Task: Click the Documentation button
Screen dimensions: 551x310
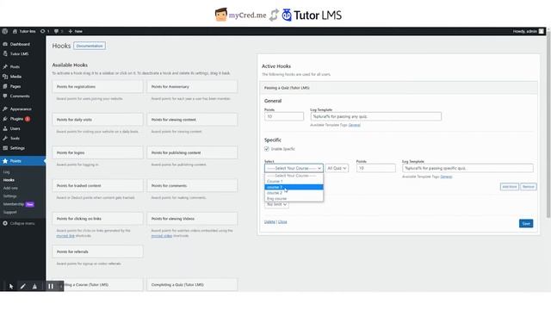Action: click(x=90, y=46)
